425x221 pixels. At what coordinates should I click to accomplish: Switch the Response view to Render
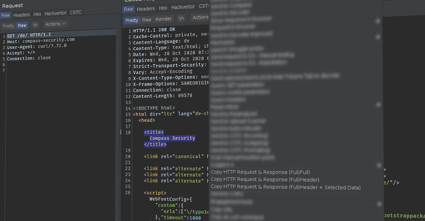[x=163, y=19]
